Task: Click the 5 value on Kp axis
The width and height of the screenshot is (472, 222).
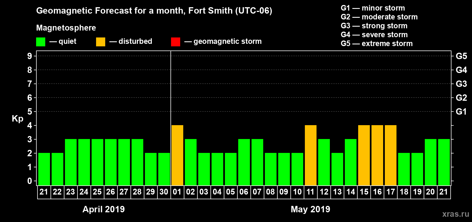Action: click(30, 112)
